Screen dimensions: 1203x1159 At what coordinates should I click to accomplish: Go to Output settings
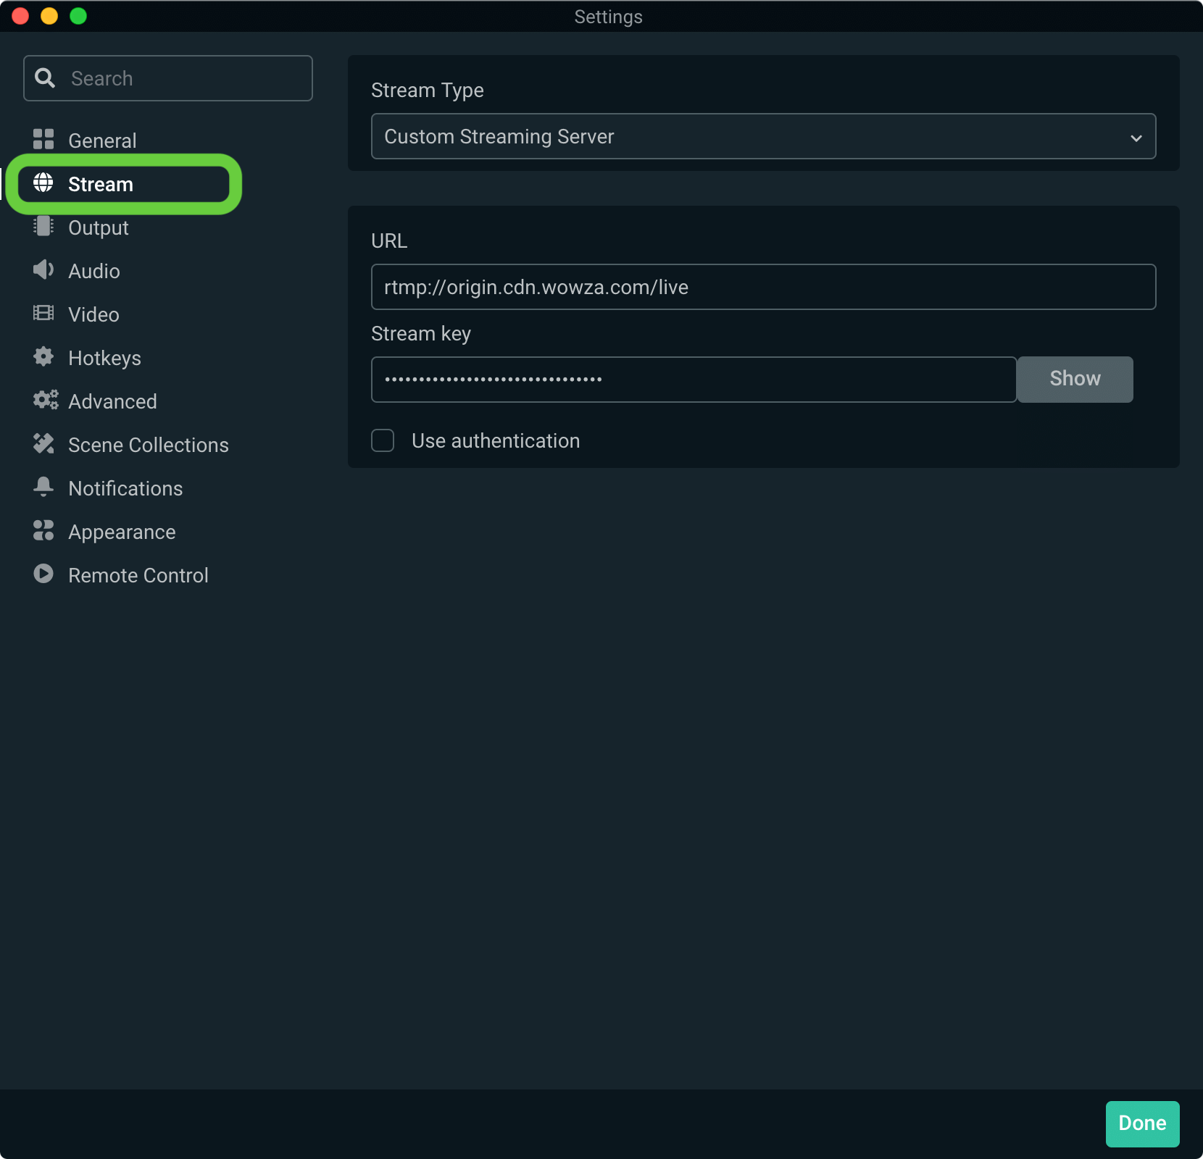point(98,227)
